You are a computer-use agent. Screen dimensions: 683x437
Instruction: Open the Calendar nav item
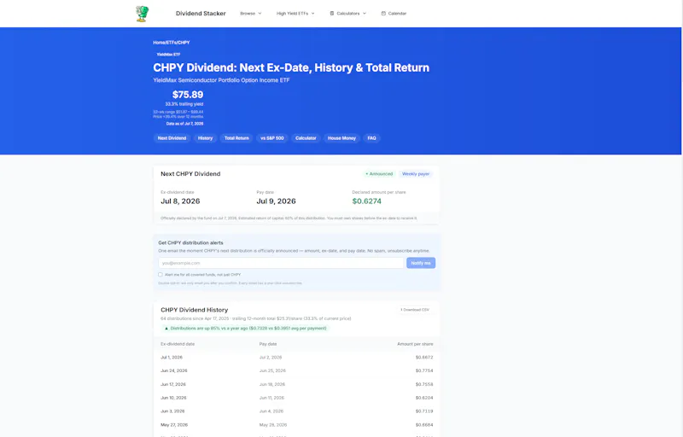pyautogui.click(x=394, y=14)
